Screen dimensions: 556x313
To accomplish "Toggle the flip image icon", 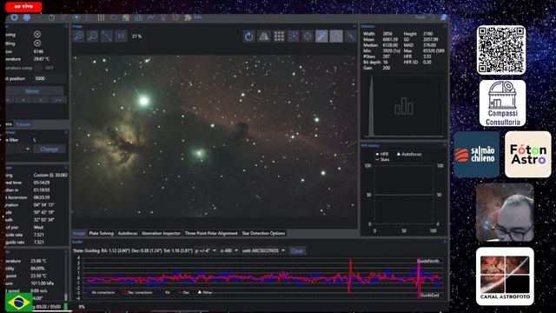I will pyautogui.click(x=264, y=37).
